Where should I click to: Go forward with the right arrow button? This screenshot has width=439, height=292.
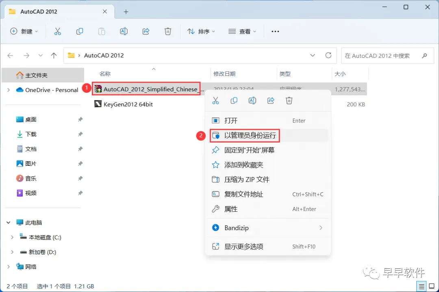[x=26, y=55]
